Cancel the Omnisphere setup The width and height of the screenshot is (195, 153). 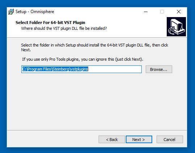click(x=170, y=140)
